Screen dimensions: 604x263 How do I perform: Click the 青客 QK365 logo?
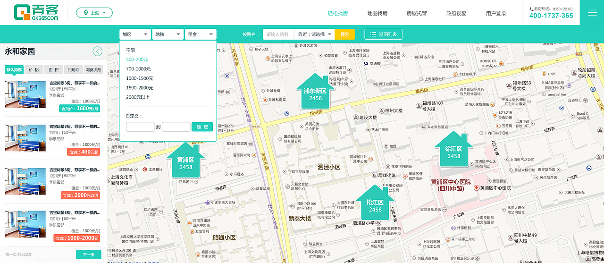(36, 13)
